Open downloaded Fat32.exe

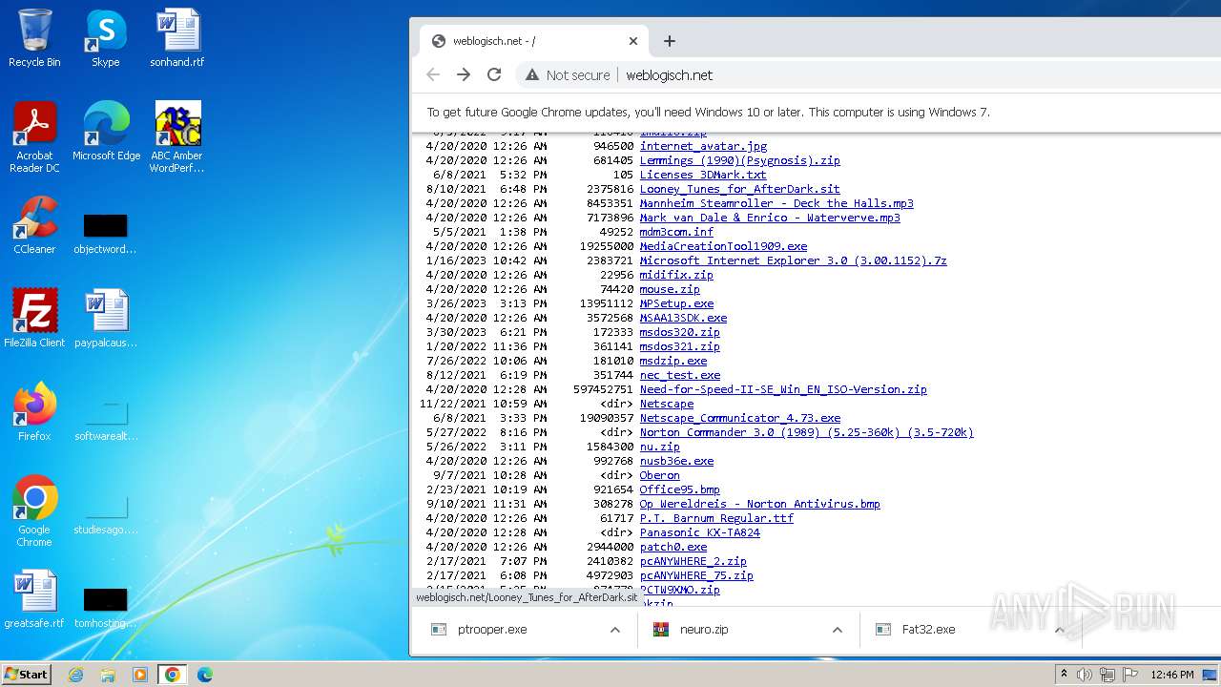point(928,630)
